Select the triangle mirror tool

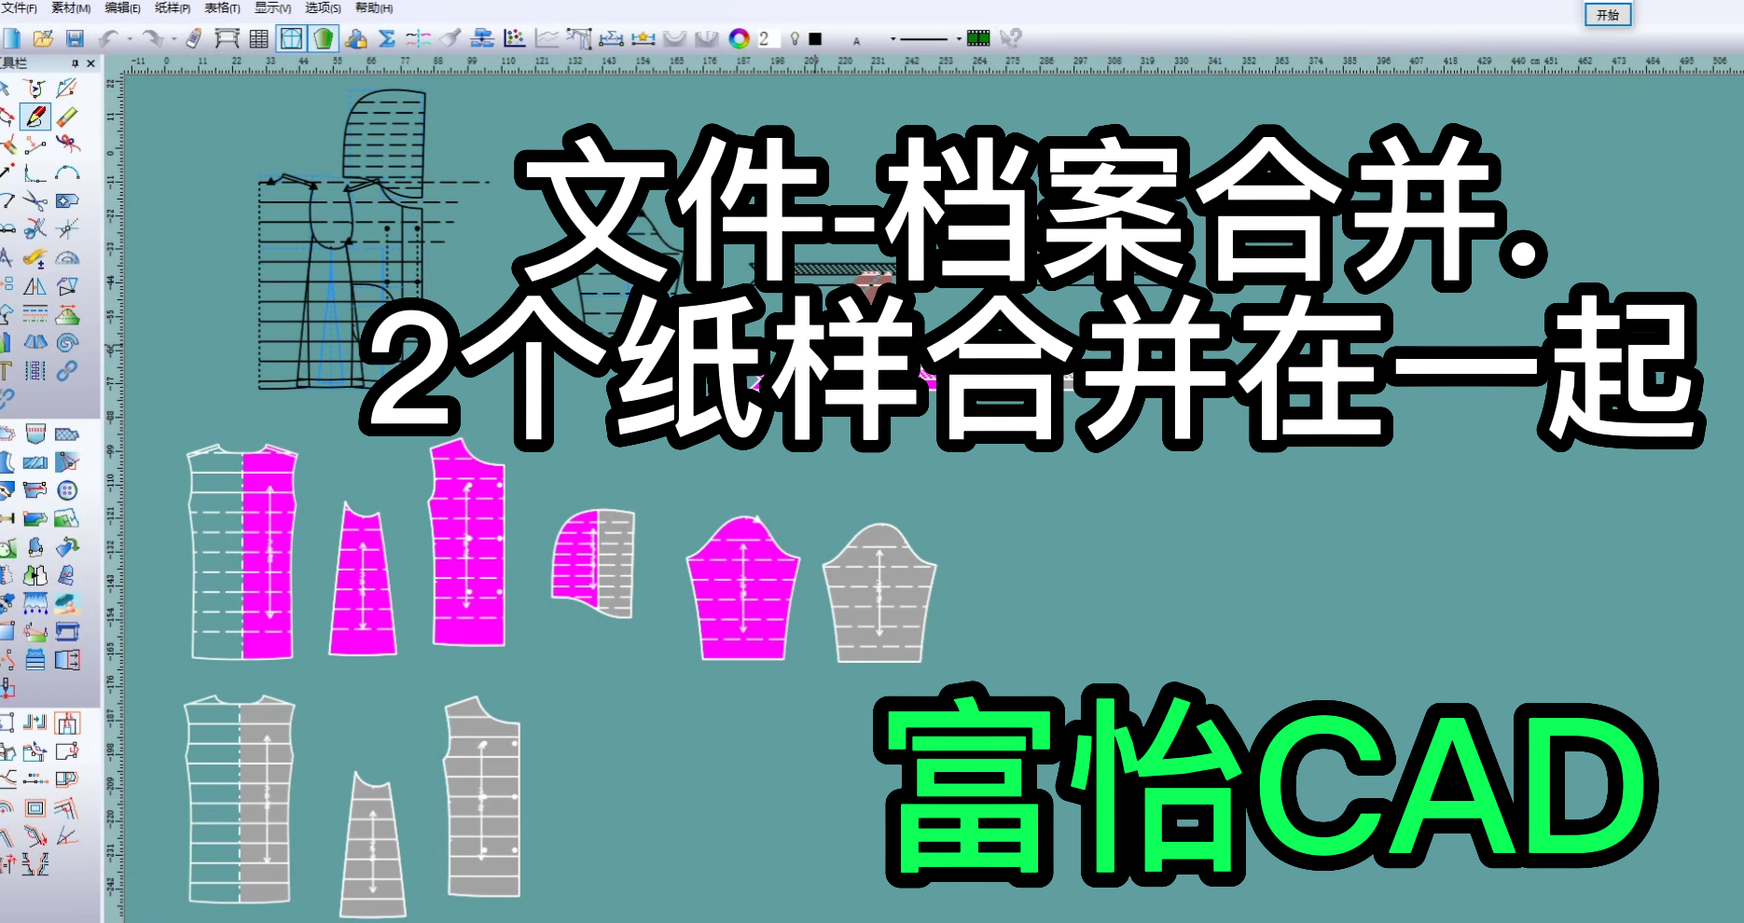point(35,286)
